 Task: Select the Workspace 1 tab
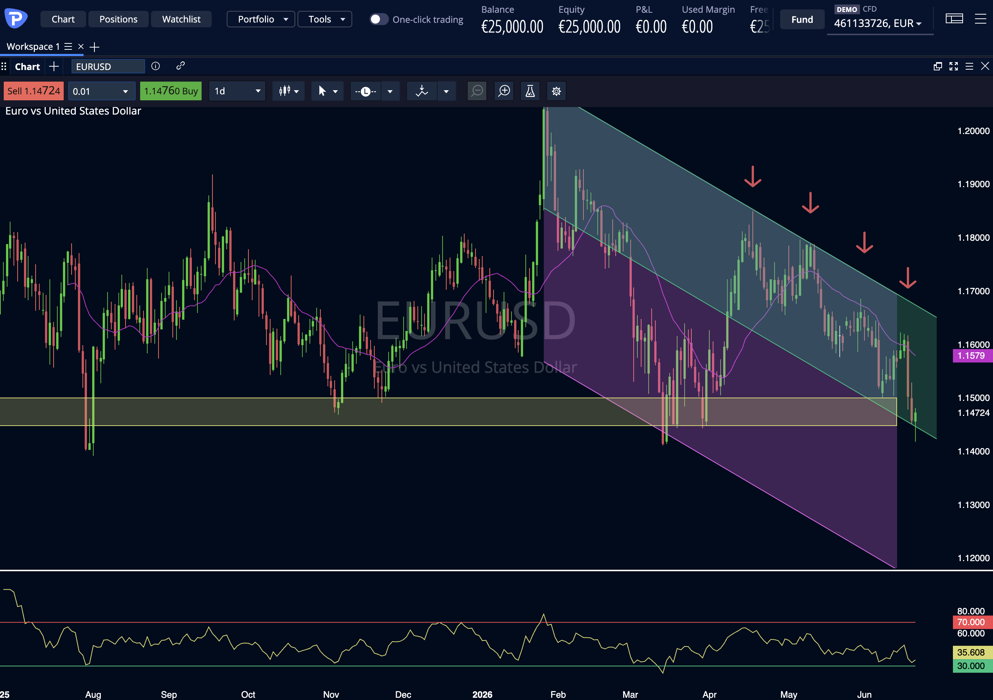click(x=33, y=47)
